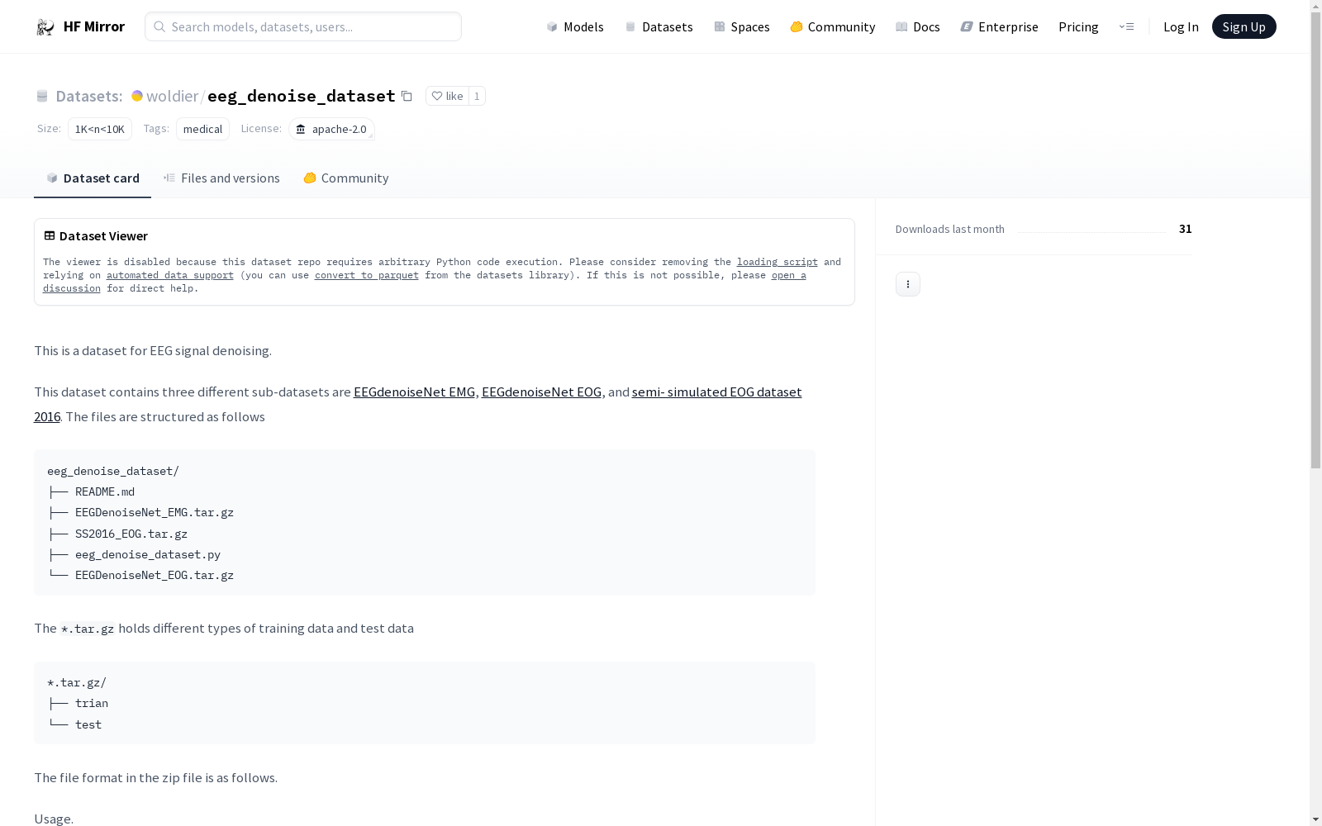Open the woldier profile link

172,96
